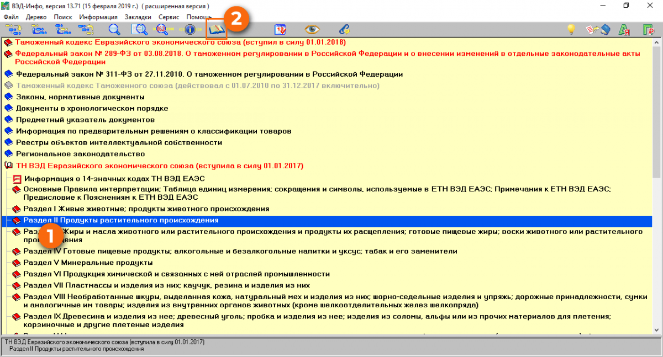
Task: Click the tree icon with return arrow
Action: click(x=87, y=30)
